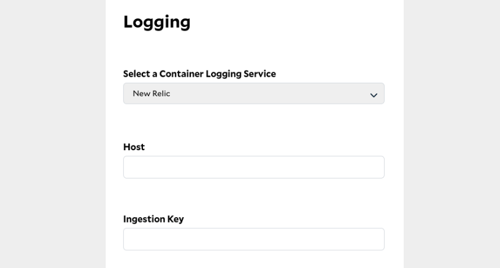Expand the chevron arrow beside New Relic
500x268 pixels.
point(374,95)
